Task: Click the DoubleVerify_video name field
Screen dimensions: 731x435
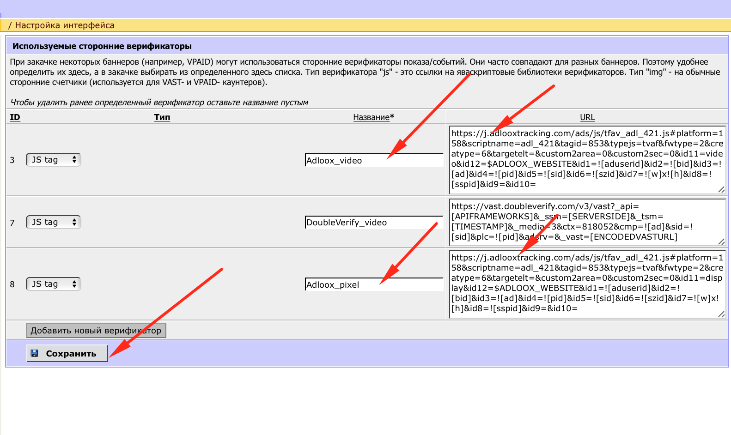Action: coord(374,223)
